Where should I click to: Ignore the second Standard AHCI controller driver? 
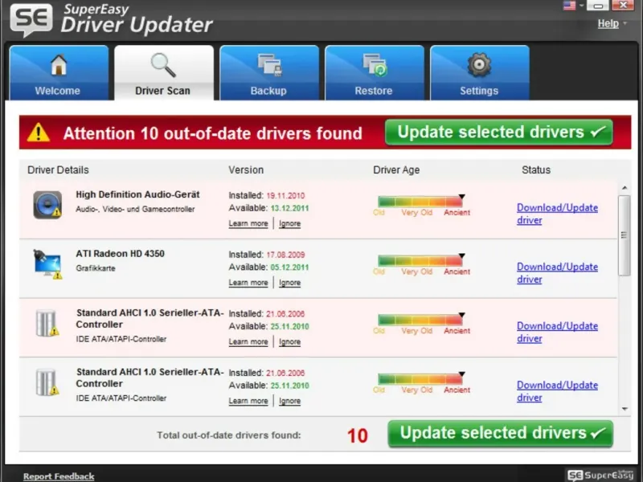pyautogui.click(x=289, y=400)
